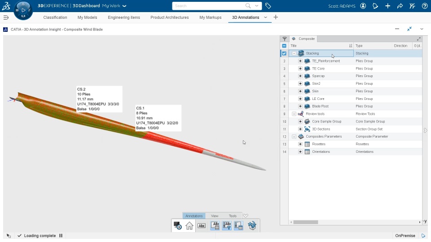Select the Abc with arrow annotation tool
Viewport: 431px width, 242px height.
[227, 226]
